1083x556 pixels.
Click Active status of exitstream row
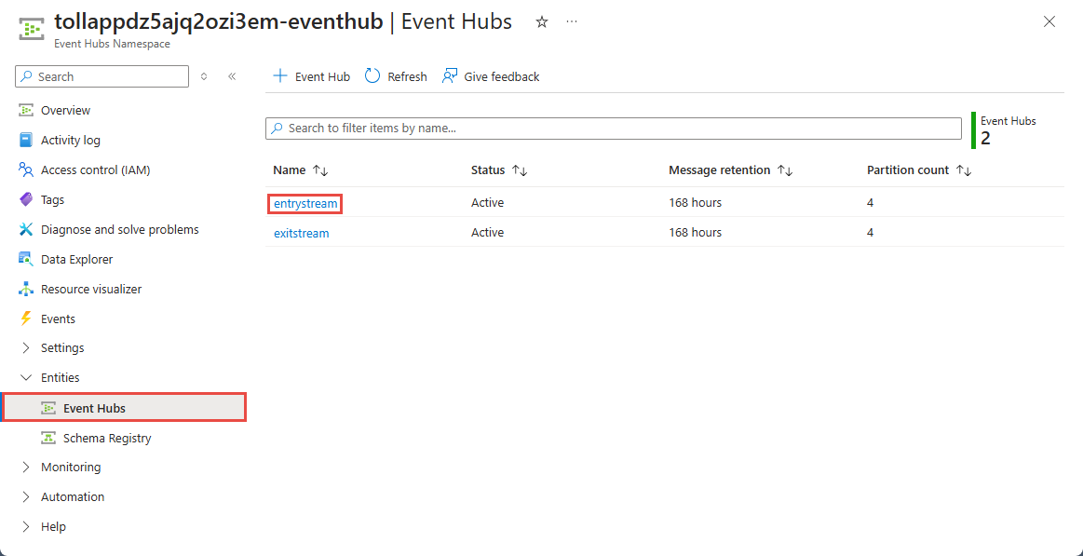coord(488,233)
